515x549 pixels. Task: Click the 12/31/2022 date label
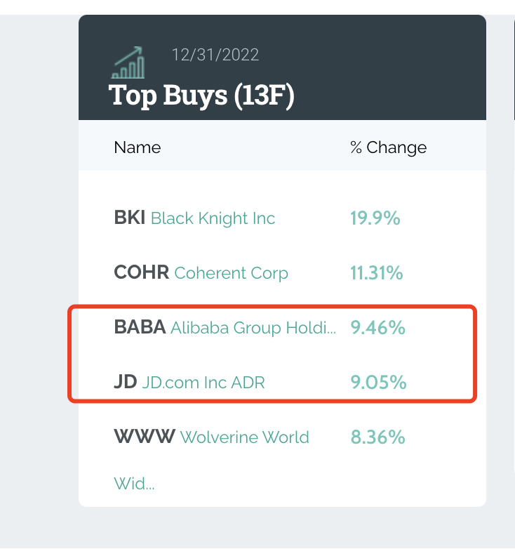pos(215,55)
